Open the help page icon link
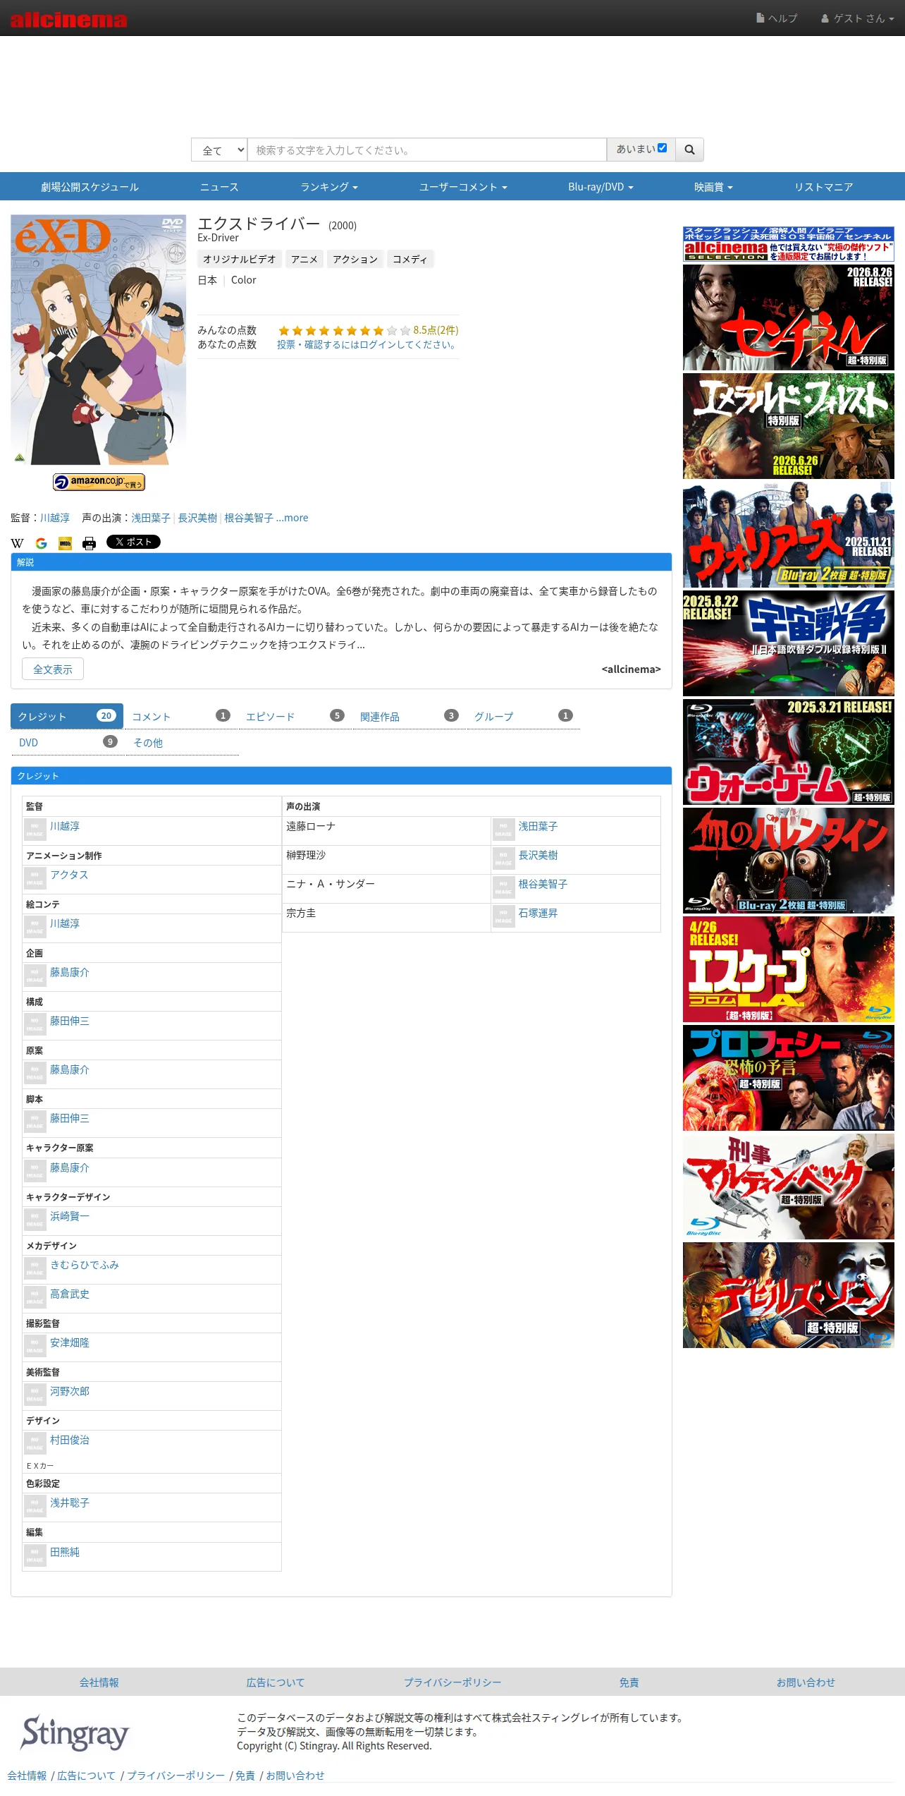This screenshot has width=905, height=1796. tap(777, 18)
